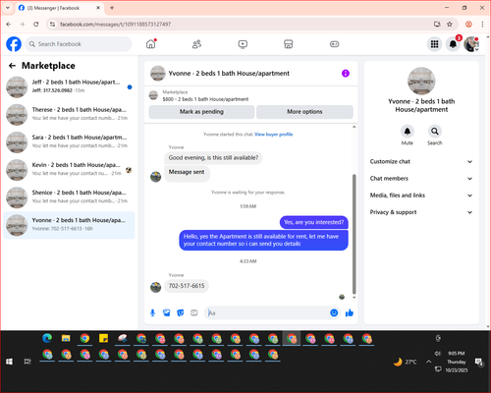Switch to the Messenger | Facebook tab

pos(59,8)
